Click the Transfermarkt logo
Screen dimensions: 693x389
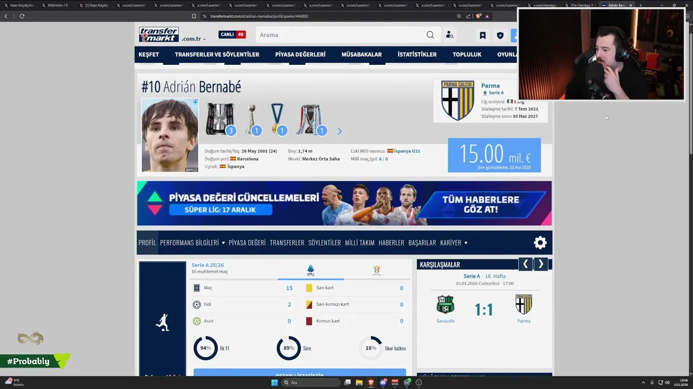pos(159,35)
